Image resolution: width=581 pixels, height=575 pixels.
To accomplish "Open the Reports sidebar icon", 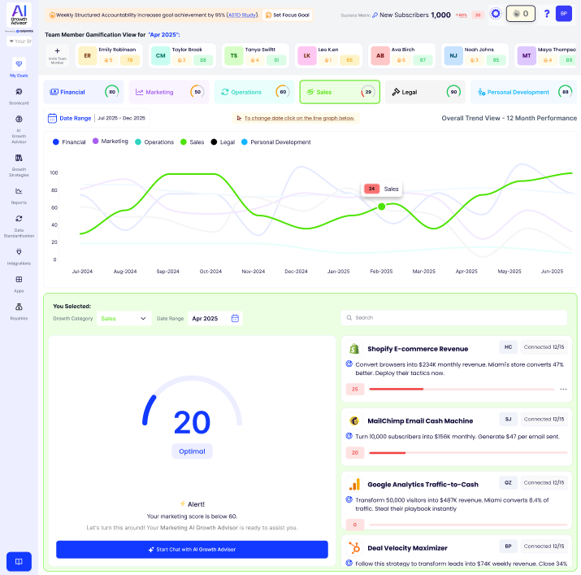I will click(x=19, y=193).
